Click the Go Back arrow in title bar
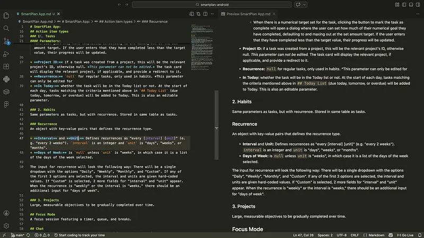The width and height of the screenshot is (424, 238). (x=120, y=4)
